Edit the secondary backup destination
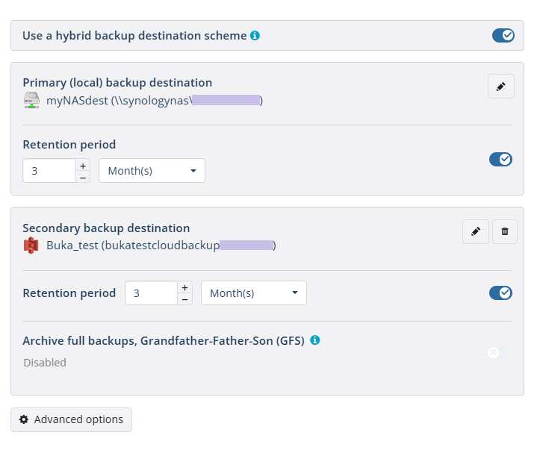The image size is (540, 450). (x=476, y=231)
